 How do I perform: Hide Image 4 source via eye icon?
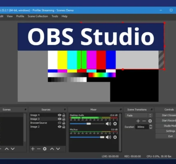click(60, 115)
